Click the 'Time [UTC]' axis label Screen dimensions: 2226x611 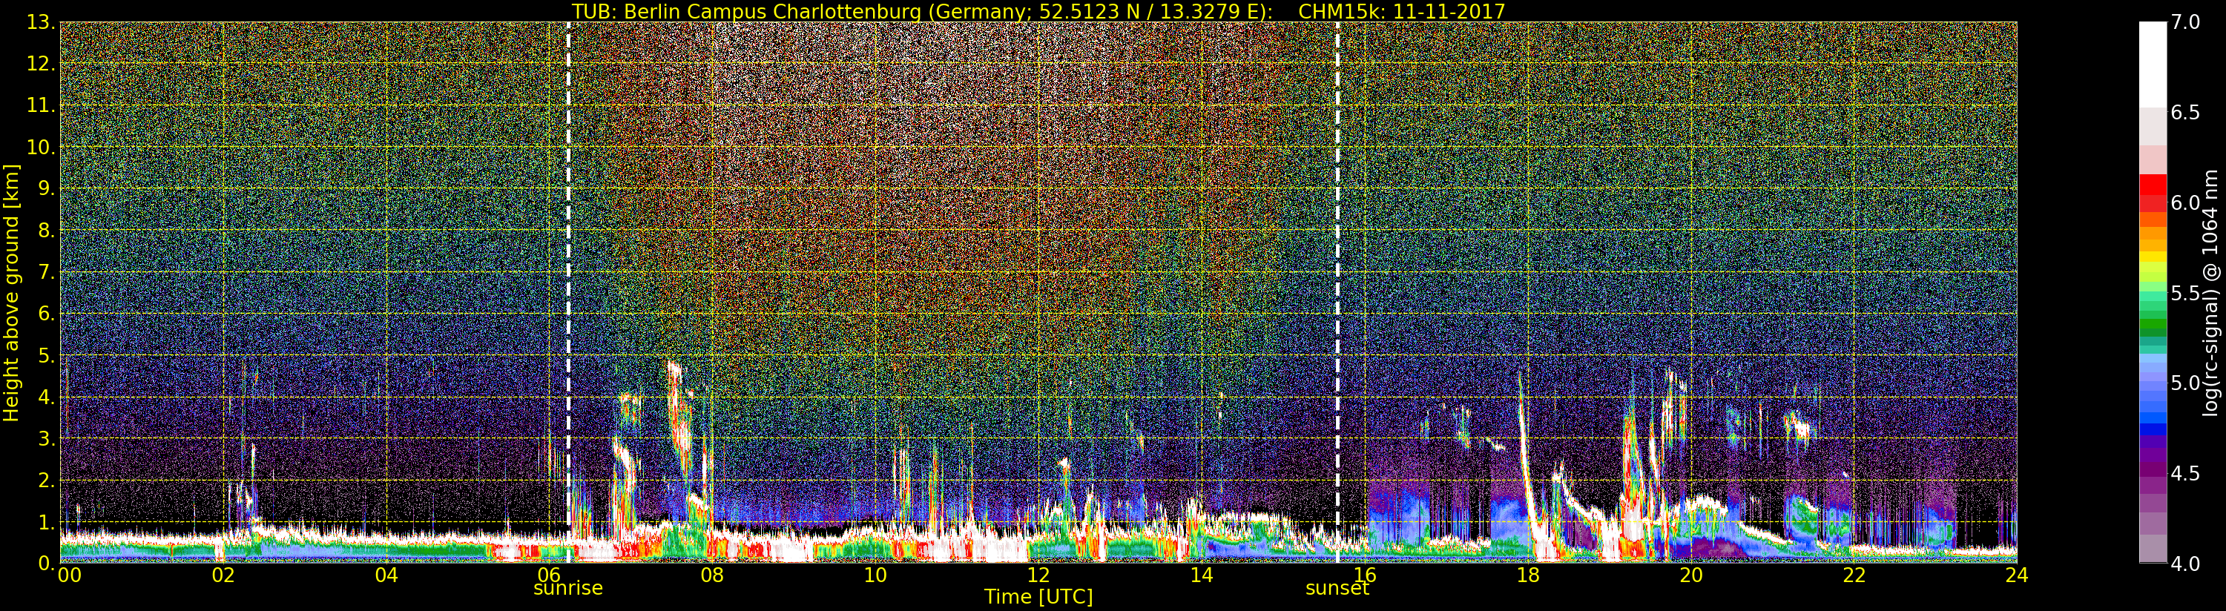pos(1038,597)
